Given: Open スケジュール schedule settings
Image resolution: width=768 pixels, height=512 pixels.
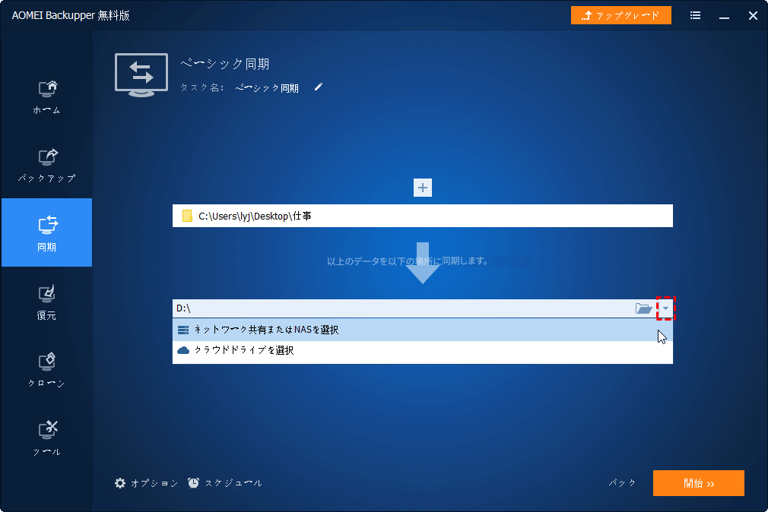Looking at the screenshot, I should 225,483.
